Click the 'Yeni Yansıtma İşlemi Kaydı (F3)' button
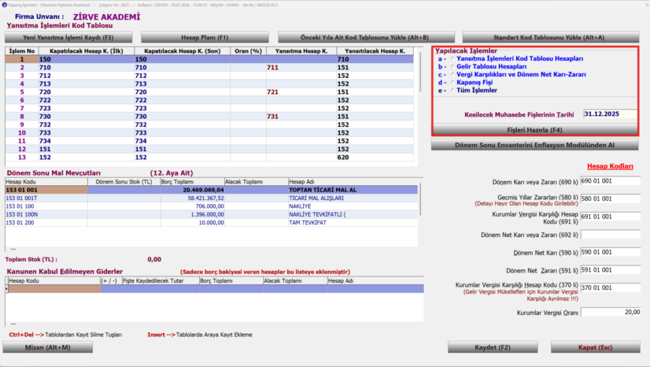 (69, 37)
